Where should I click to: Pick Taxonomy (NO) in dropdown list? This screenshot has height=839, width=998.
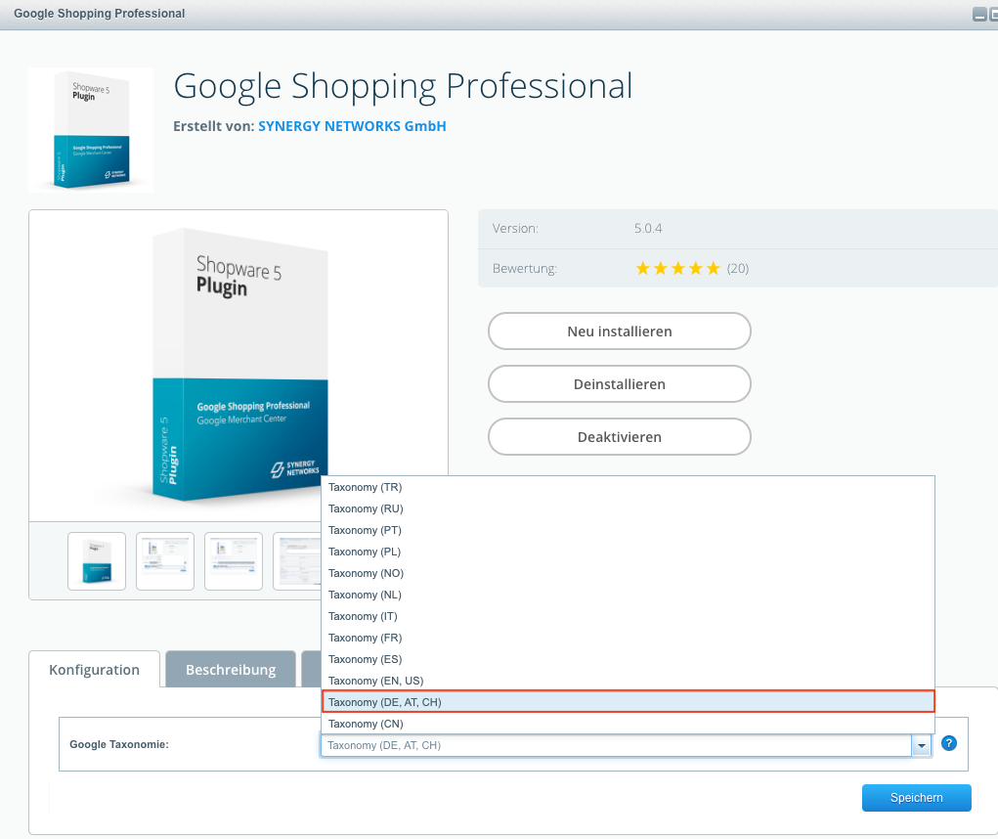(628, 573)
